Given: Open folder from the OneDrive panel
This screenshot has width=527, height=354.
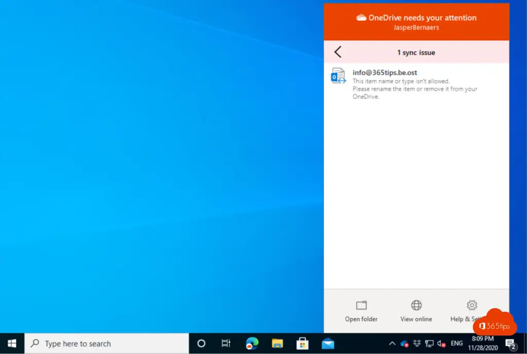Looking at the screenshot, I should [x=361, y=311].
